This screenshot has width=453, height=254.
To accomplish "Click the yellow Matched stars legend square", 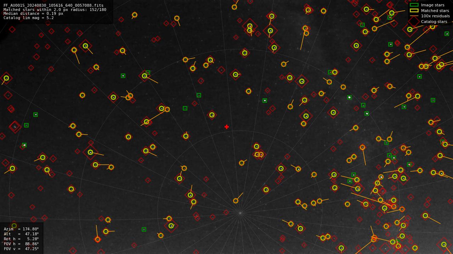I will point(414,11).
